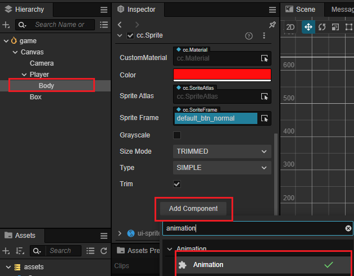Disable the cc.Sprite component checkbox
The image size is (354, 276).
point(130,36)
